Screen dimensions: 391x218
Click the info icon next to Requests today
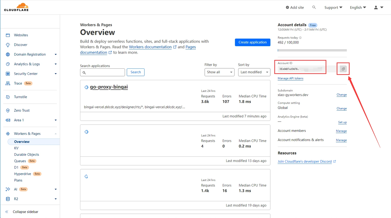pos(300,38)
